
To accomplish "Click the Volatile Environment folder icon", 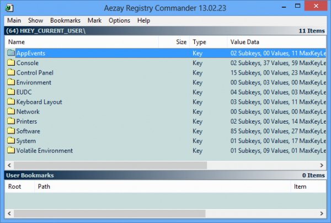I will pyautogui.click(x=11, y=150).
